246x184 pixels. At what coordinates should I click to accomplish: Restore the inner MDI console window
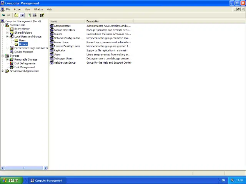click(238, 9)
